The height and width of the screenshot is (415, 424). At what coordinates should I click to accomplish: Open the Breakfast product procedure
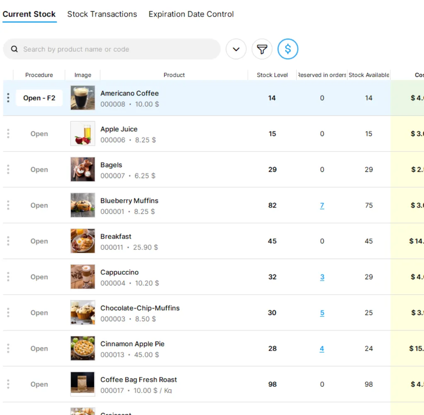(x=39, y=241)
